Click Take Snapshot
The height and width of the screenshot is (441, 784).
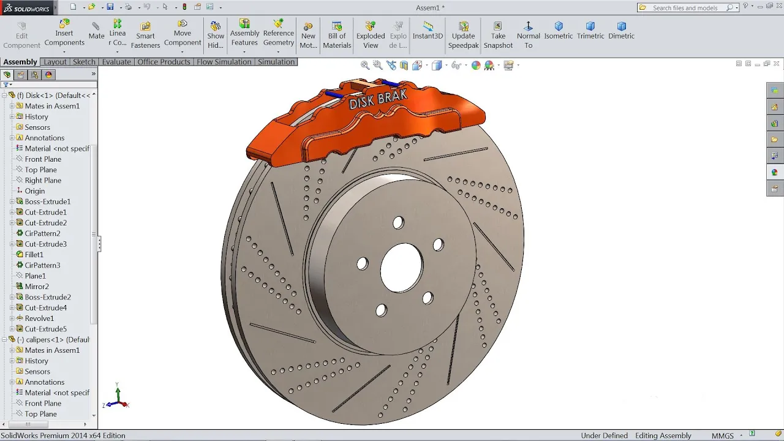[x=498, y=36]
